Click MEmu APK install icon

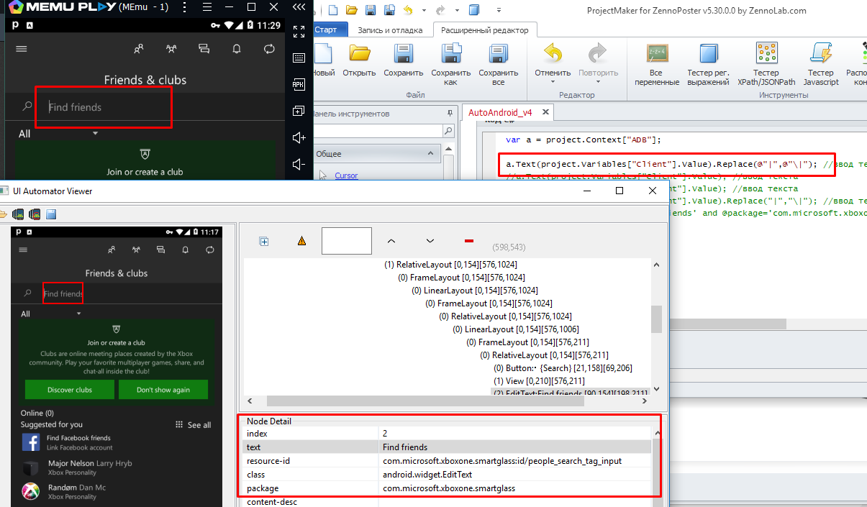click(x=299, y=84)
